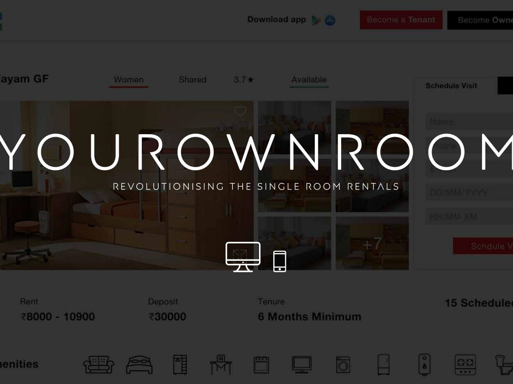Viewport: 513px width, 384px height.
Task: Click the deposit amount ₹30000
Action: click(167, 317)
